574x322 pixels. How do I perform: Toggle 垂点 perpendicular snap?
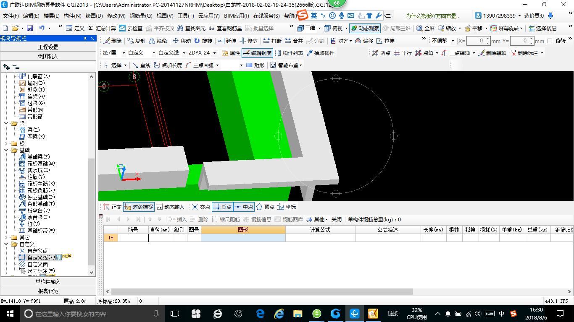tap(222, 207)
